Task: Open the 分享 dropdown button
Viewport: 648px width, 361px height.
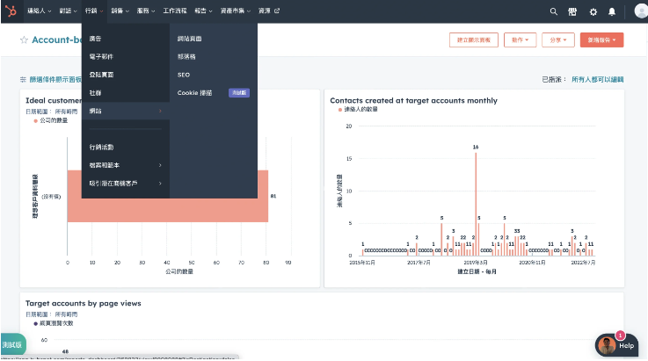Action: (x=557, y=40)
